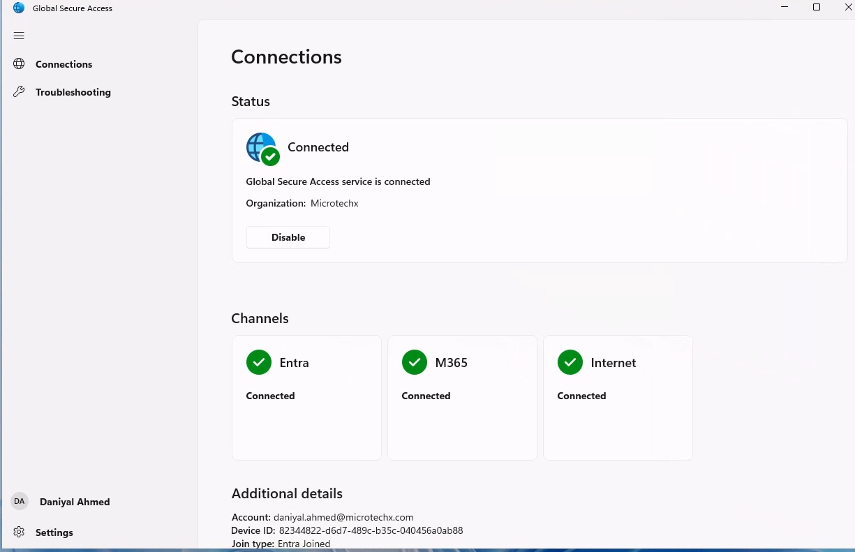Image resolution: width=855 pixels, height=552 pixels.
Task: Click the connected globe status icon
Action: click(262, 149)
